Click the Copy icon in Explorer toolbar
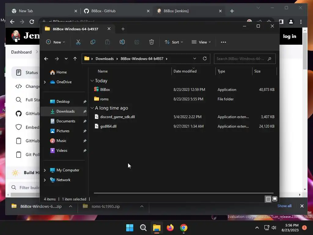Screen dimensions: 313x235 click(x=93, y=42)
